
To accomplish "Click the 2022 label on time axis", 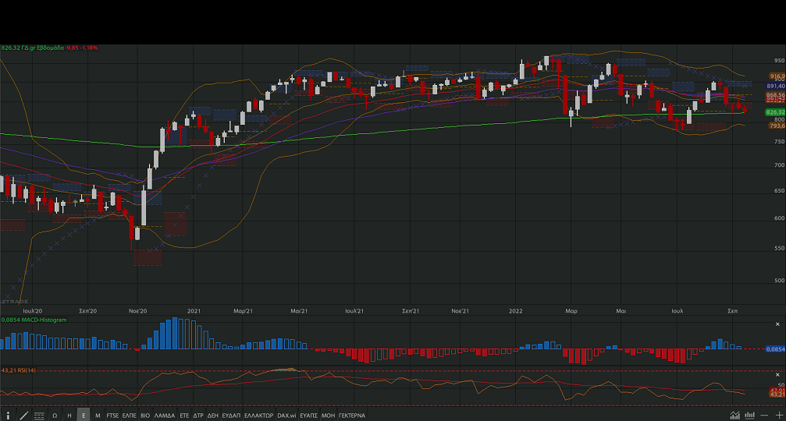I will tap(516, 311).
